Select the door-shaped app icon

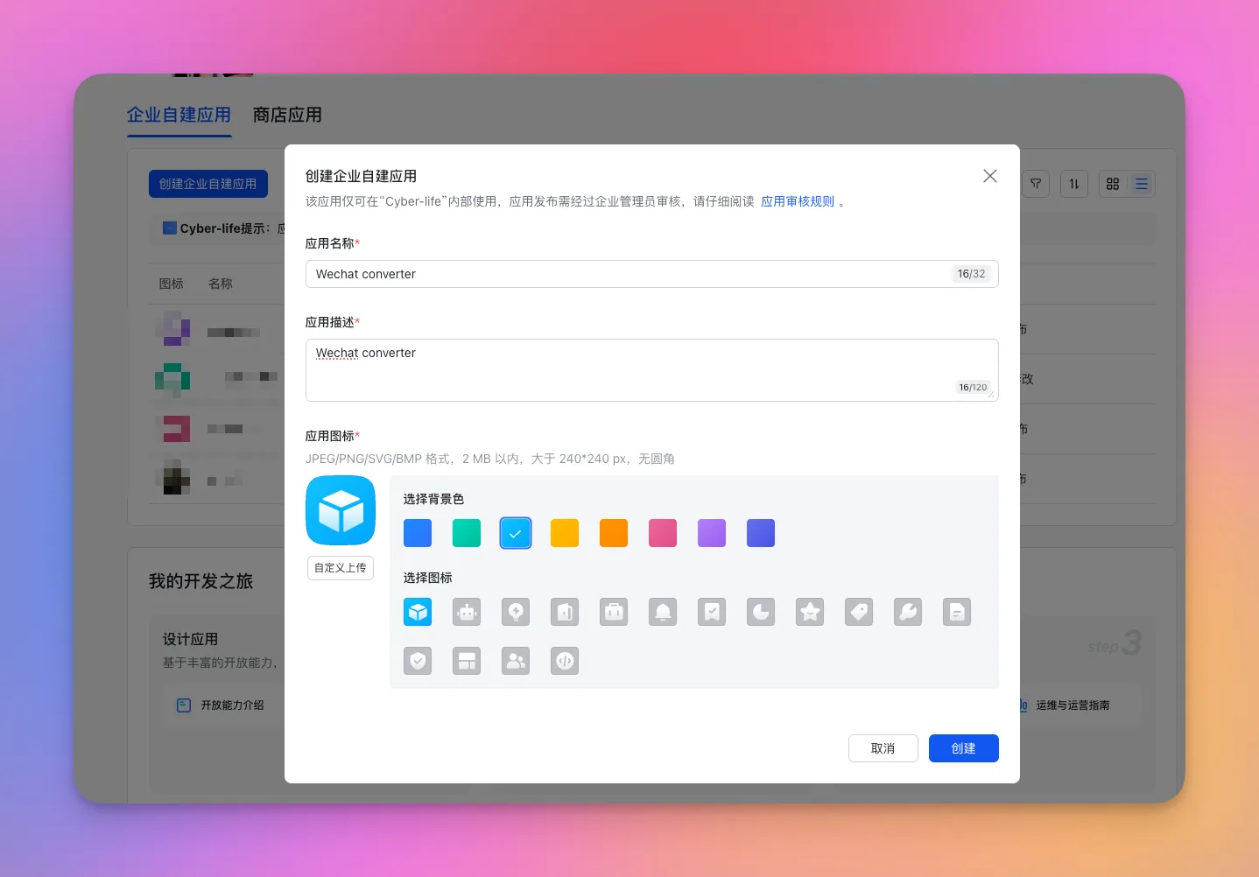click(x=565, y=612)
